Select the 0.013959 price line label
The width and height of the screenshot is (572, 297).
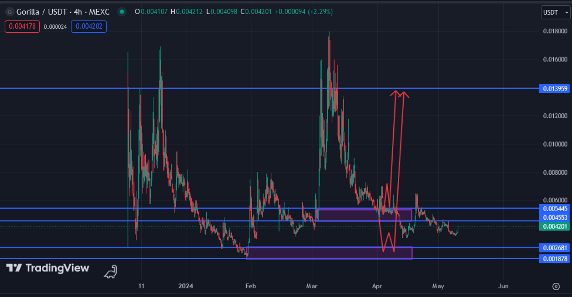pos(555,89)
